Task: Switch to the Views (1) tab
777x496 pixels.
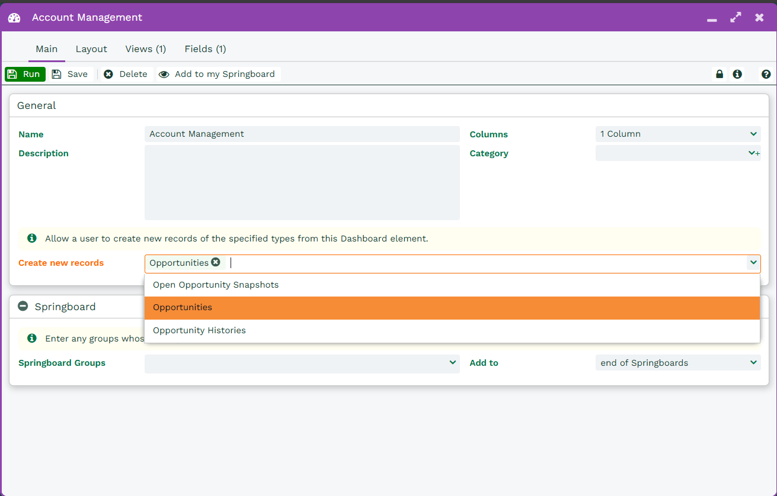Action: click(145, 49)
